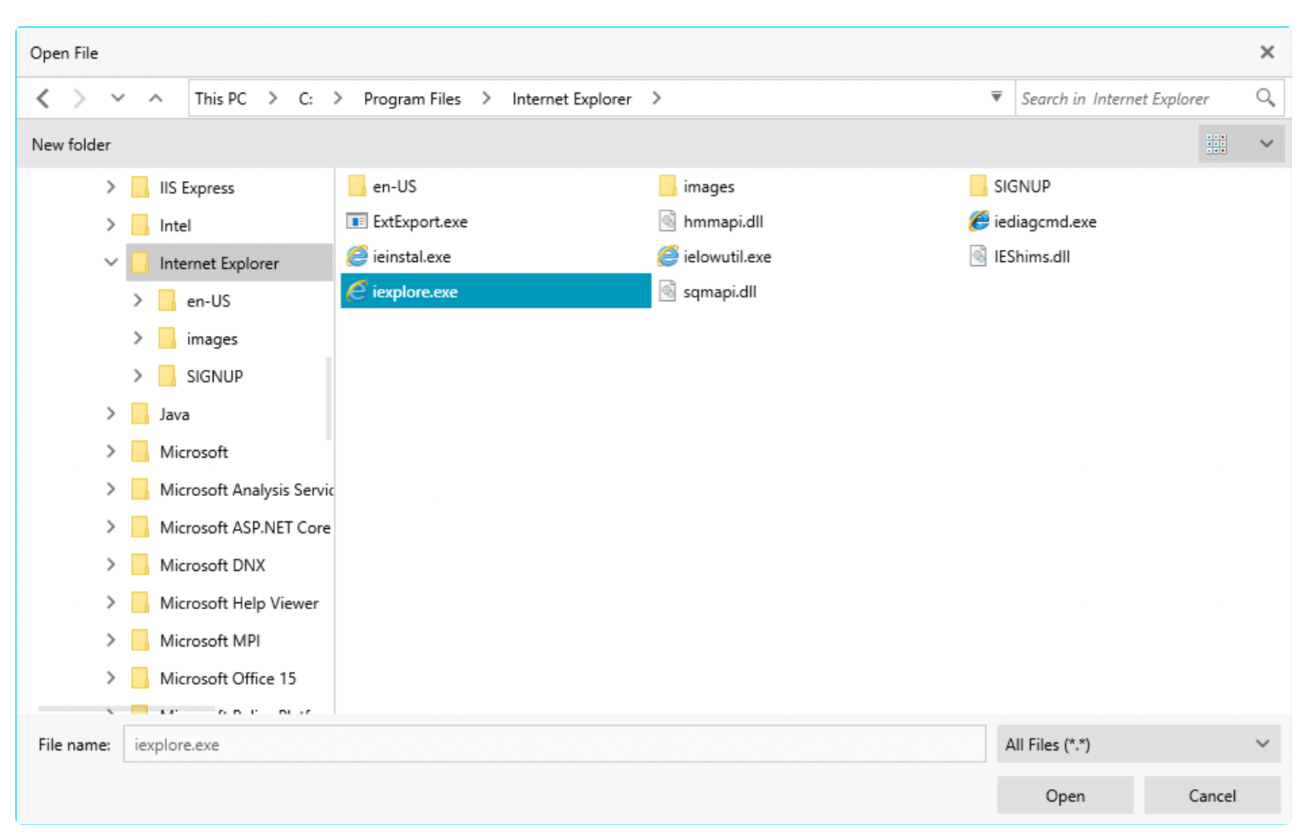Collapse the Internet Explorer tree node
This screenshot has height=837, width=1302.
(111, 263)
